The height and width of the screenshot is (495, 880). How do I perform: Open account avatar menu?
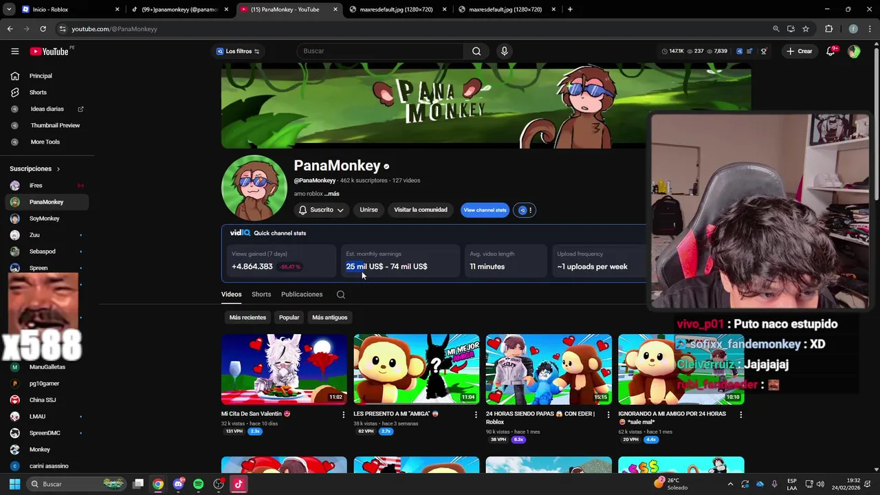(x=854, y=51)
